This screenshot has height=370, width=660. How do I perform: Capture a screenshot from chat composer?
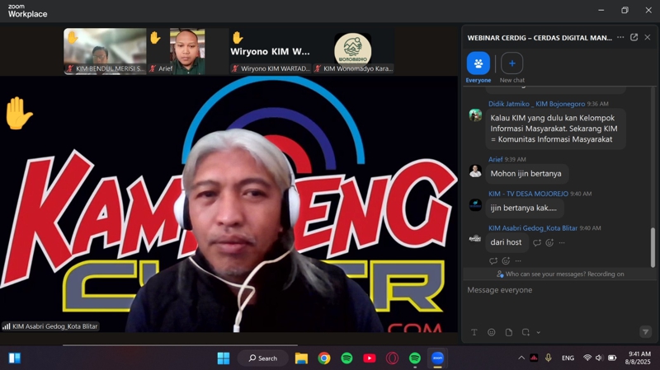coord(526,332)
